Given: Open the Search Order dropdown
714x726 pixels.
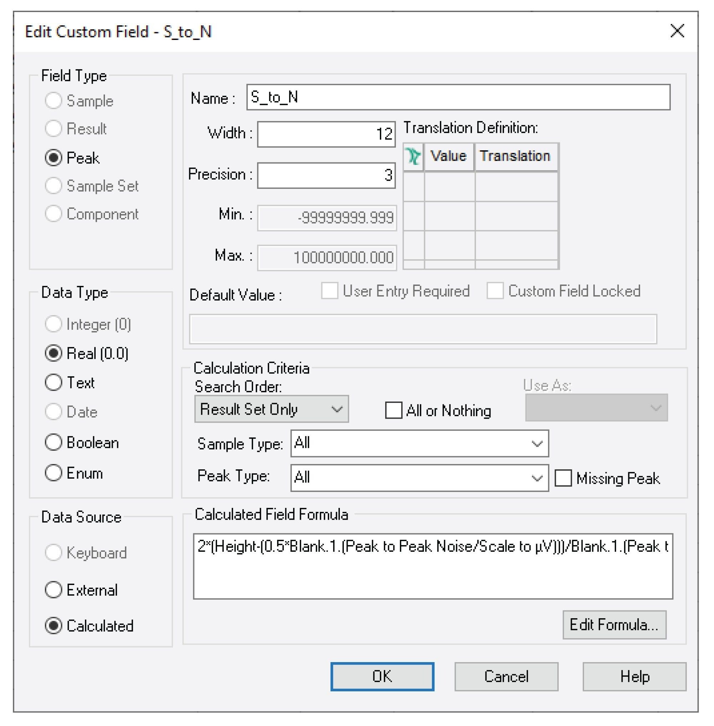Looking at the screenshot, I should pos(272,409).
